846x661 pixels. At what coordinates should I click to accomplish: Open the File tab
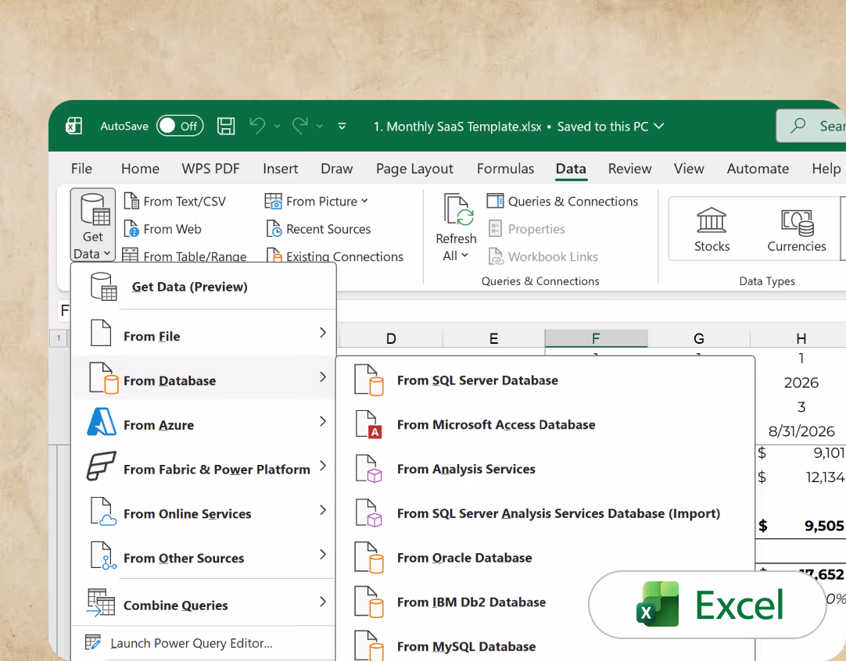tap(81, 169)
